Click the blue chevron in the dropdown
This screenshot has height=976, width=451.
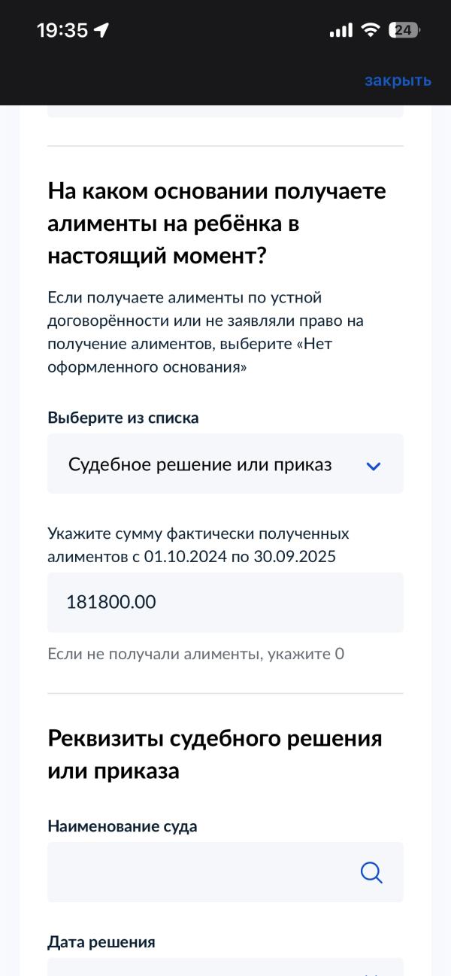tap(373, 466)
